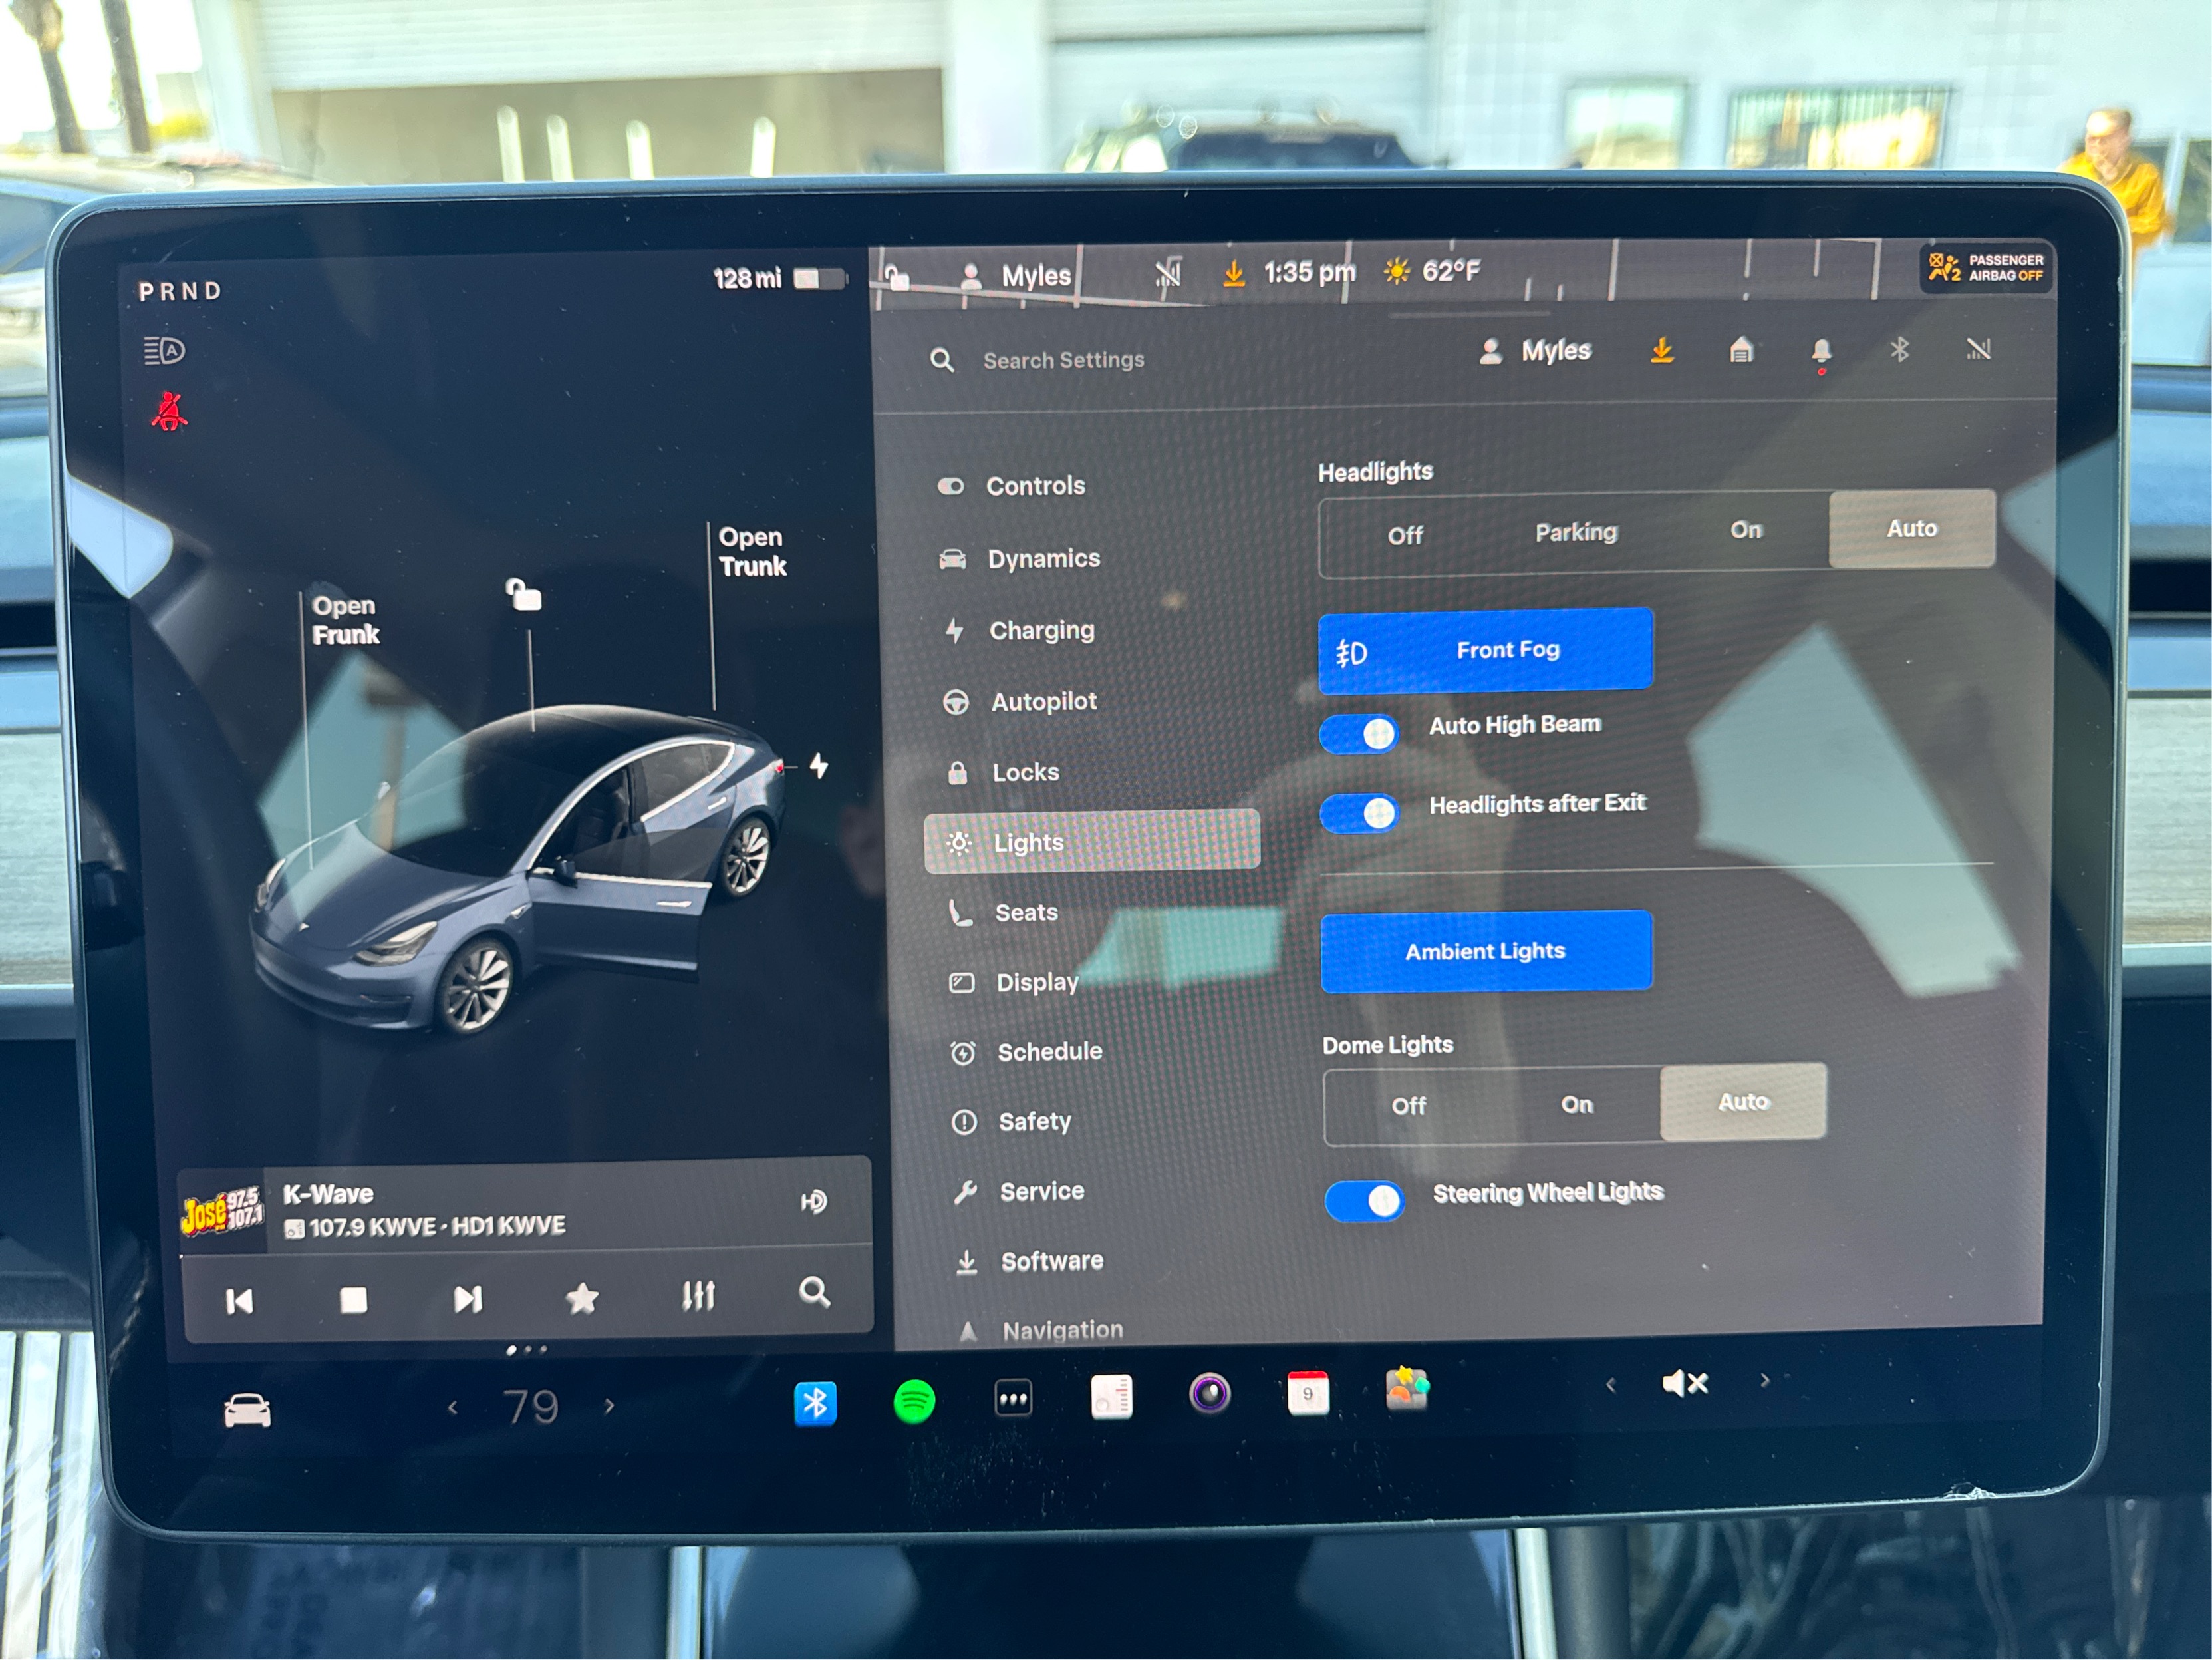The height and width of the screenshot is (1660, 2212).
Task: Open Bluetooth app in bottom dock
Action: [x=814, y=1403]
